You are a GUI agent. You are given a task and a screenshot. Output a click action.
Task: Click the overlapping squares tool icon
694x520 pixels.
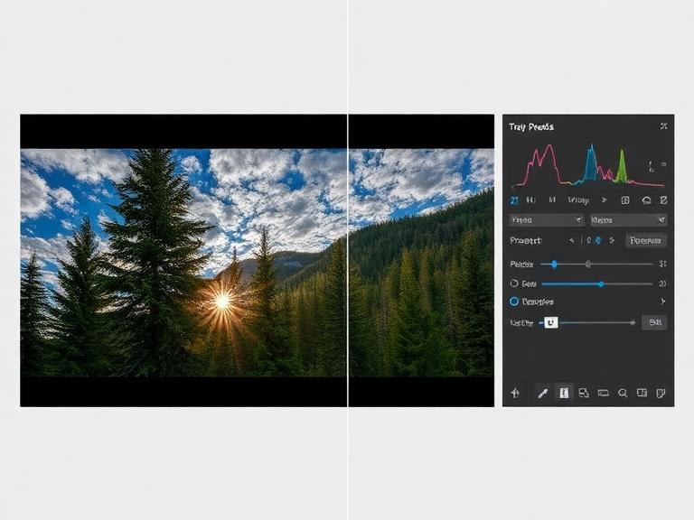pyautogui.click(x=584, y=393)
